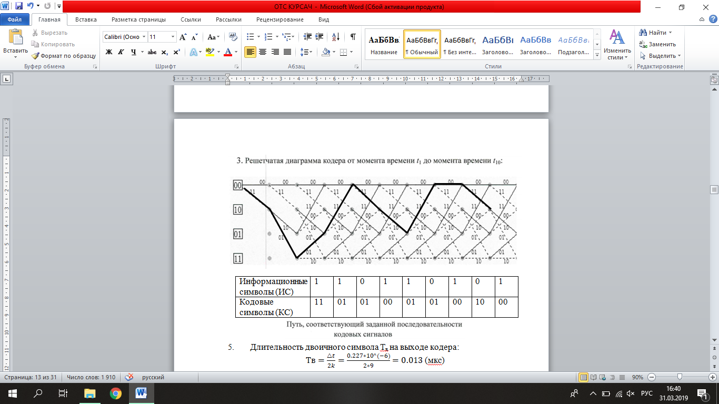This screenshot has width=719, height=404.
Task: Click the Format Painter brush icon
Action: click(x=35, y=56)
